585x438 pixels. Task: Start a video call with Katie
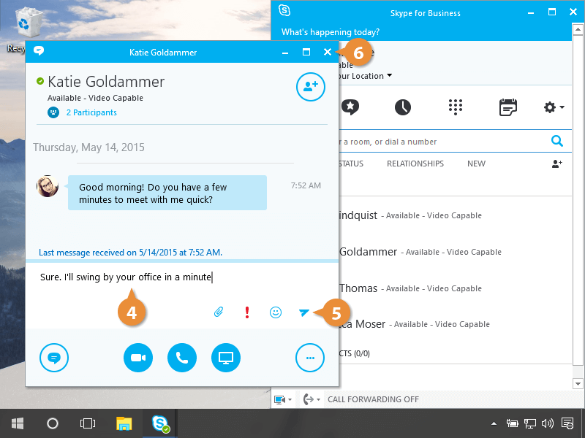[138, 358]
